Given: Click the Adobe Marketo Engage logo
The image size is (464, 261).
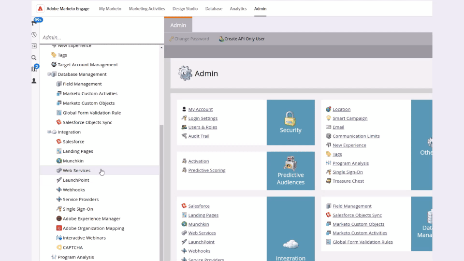Looking at the screenshot, I should pyautogui.click(x=40, y=9).
